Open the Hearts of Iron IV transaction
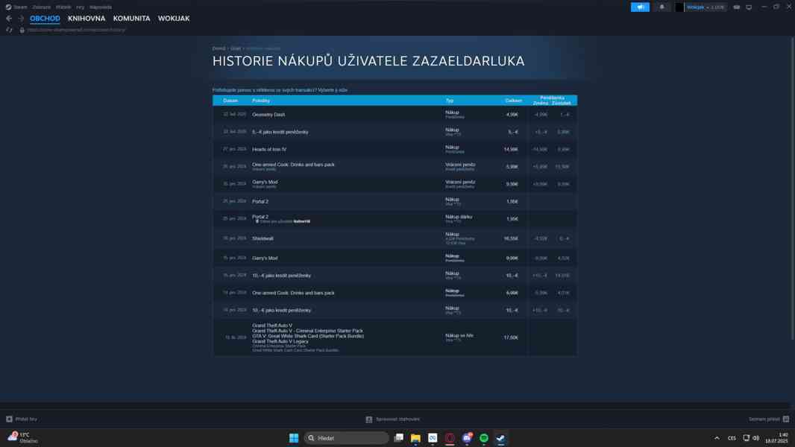This screenshot has width=795, height=447. 395,149
